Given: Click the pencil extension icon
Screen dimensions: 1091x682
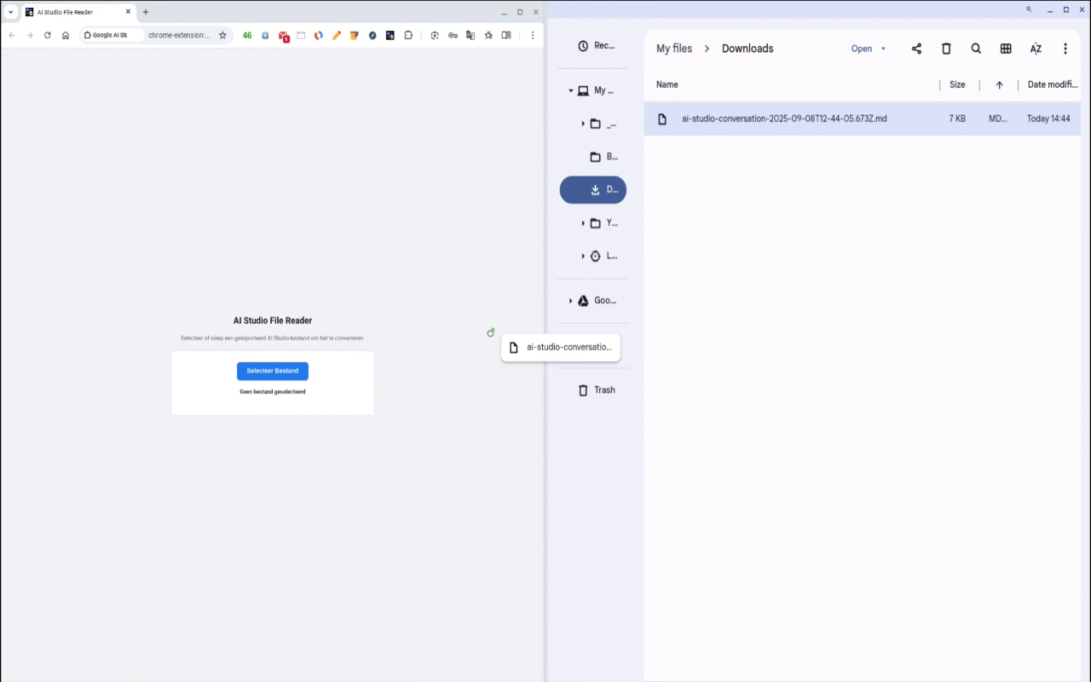Looking at the screenshot, I should (x=337, y=35).
